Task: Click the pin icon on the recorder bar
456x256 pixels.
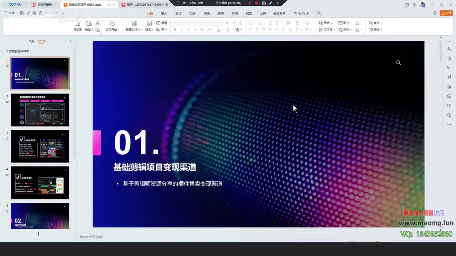Action: [184, 3]
